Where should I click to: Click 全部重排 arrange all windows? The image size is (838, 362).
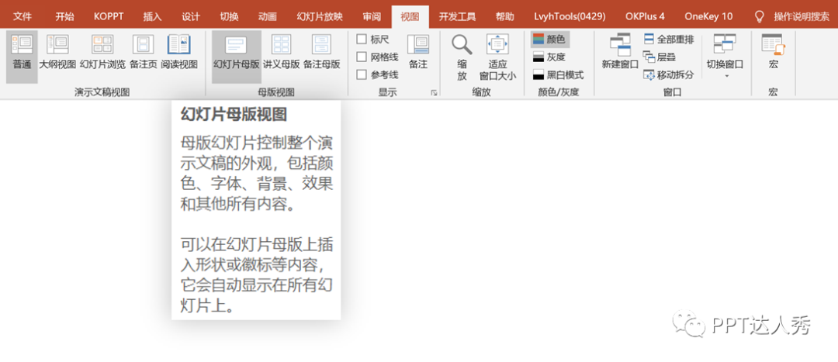pyautogui.click(x=669, y=40)
